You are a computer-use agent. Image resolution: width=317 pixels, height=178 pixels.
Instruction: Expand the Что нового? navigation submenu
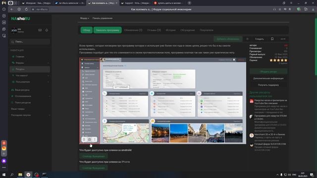49,76
